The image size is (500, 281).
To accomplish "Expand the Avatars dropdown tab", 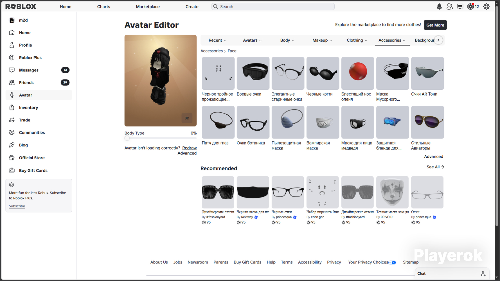I will pyautogui.click(x=252, y=40).
